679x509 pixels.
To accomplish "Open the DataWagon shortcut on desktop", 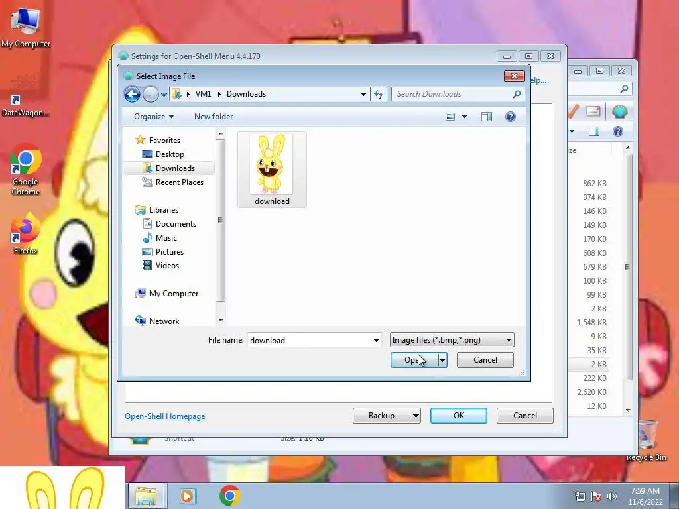I will coord(25,106).
